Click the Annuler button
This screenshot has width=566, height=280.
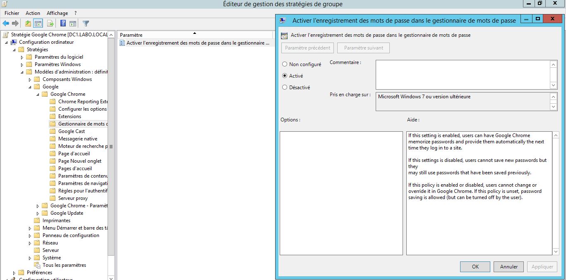[508, 267]
